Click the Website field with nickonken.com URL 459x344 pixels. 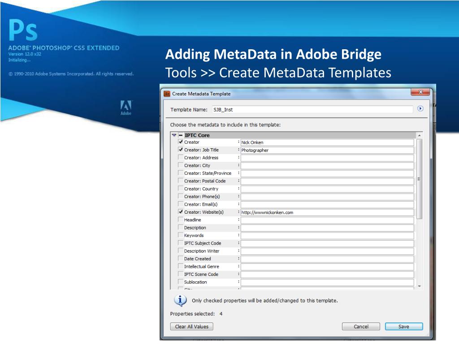coord(327,212)
